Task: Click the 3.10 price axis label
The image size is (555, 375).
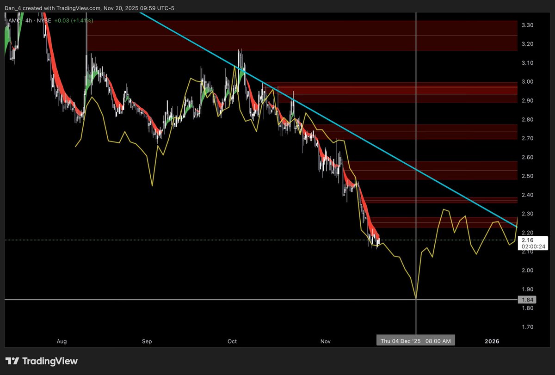Action: pyautogui.click(x=527, y=63)
